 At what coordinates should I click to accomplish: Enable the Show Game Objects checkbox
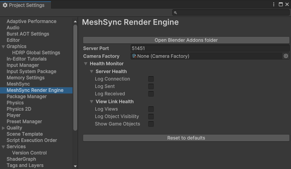pos(151,124)
